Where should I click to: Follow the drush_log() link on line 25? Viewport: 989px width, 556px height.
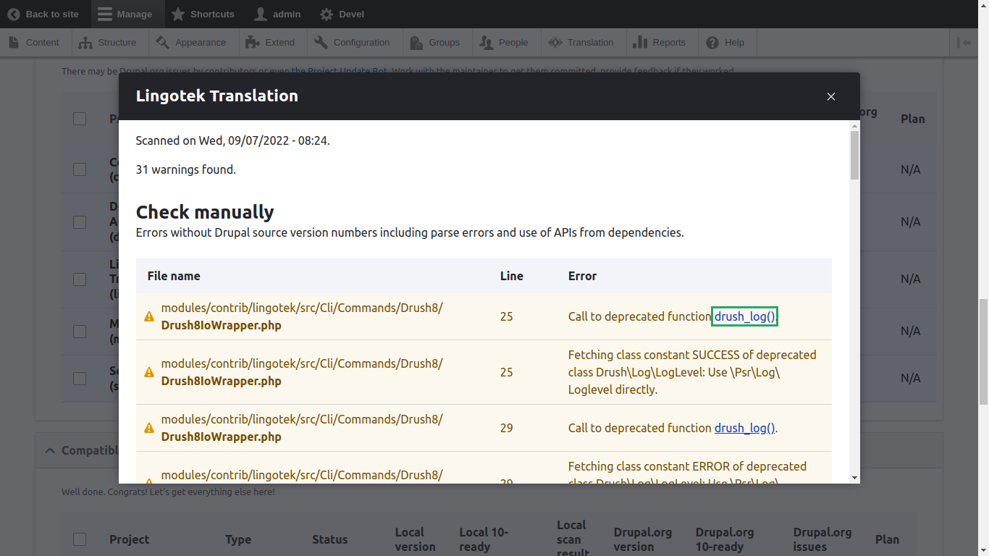[744, 316]
